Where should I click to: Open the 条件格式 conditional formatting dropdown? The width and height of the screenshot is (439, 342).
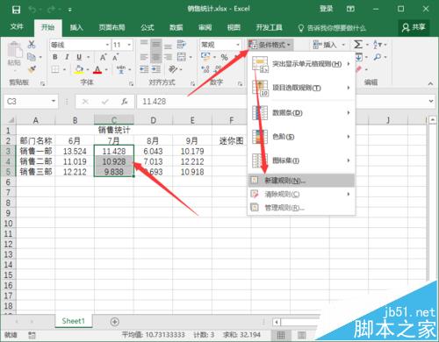[x=270, y=45]
